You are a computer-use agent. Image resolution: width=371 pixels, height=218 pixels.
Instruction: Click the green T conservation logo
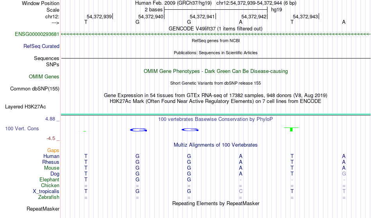pos(291,129)
